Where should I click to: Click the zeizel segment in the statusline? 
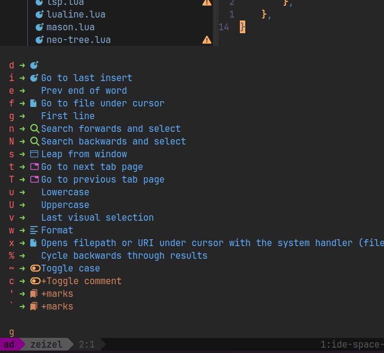(x=46, y=344)
